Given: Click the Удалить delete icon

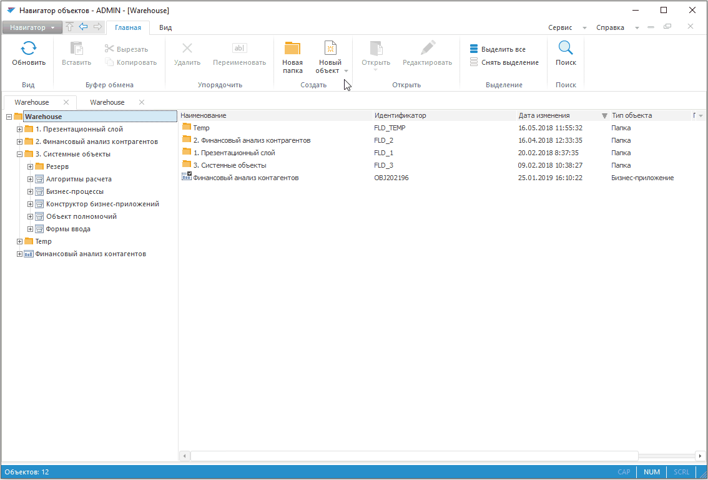Looking at the screenshot, I should 187,48.
